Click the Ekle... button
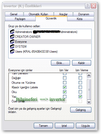The image size is (101, 134). pos(60,63)
